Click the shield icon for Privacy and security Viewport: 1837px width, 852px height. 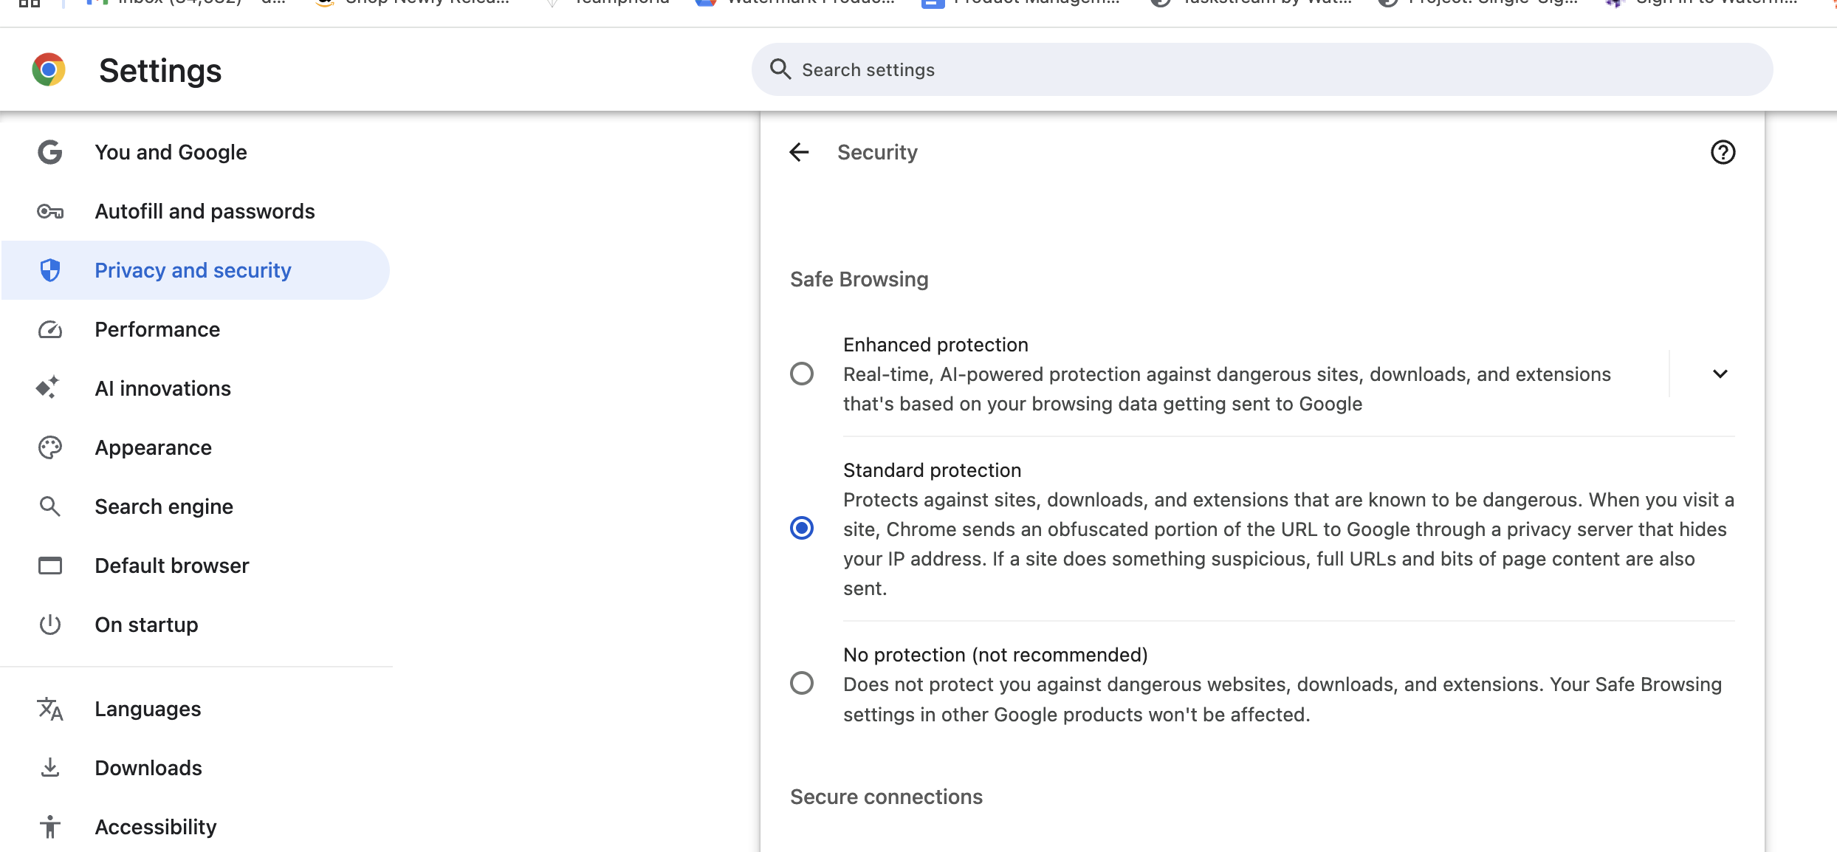(x=49, y=270)
